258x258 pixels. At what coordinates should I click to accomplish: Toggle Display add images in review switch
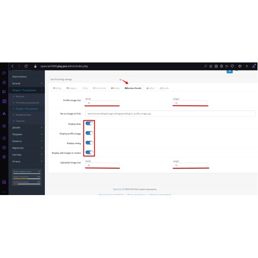89,152
